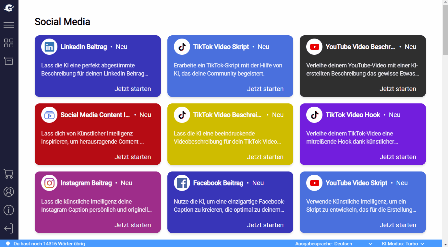Click YouTube icon on YouTube Video Beschreibung card
Screen dimensions: 448x247
pyautogui.click(x=314, y=47)
